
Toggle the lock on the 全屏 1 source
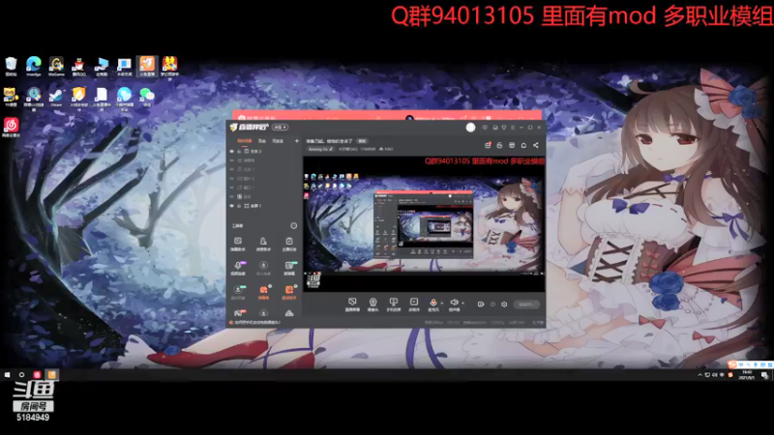[x=239, y=206]
